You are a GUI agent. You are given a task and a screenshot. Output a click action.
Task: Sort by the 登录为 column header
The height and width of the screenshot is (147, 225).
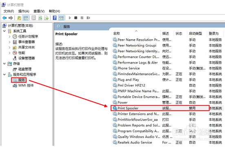point(214,33)
